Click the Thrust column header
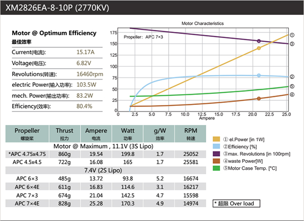Image resolution: width=304 pixels, height=221 pixels. (65, 132)
